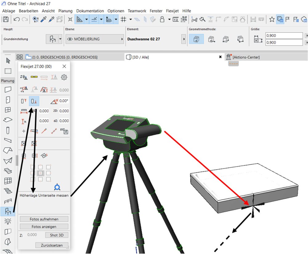308x254 pixels.
Task: Select the second geometry method cube icon
Action: (x=211, y=39)
